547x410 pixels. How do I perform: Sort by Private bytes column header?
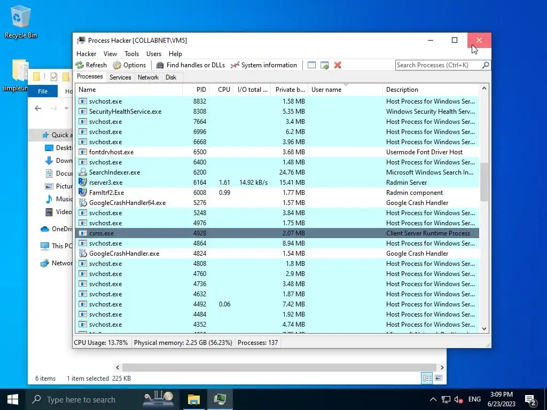pyautogui.click(x=289, y=90)
